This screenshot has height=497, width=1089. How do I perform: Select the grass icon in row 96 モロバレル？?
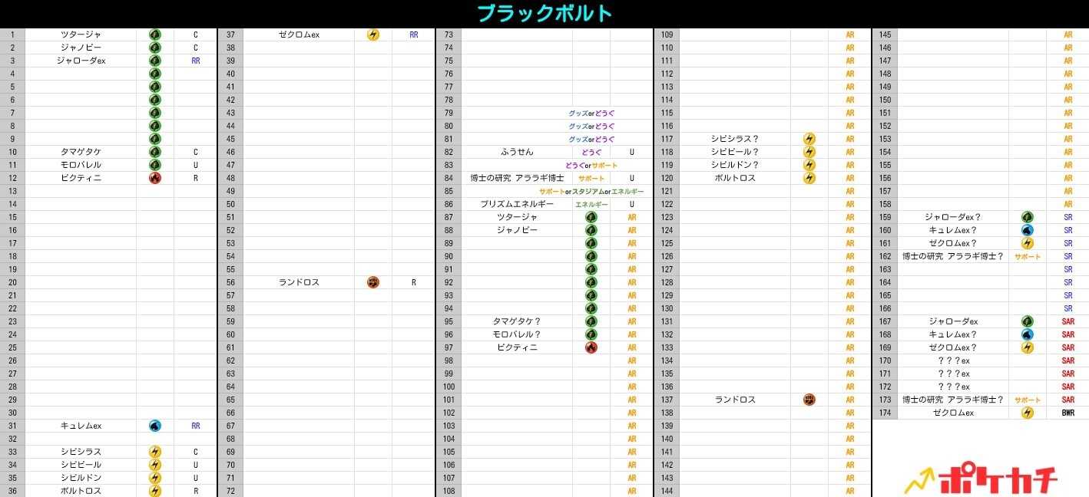(591, 334)
